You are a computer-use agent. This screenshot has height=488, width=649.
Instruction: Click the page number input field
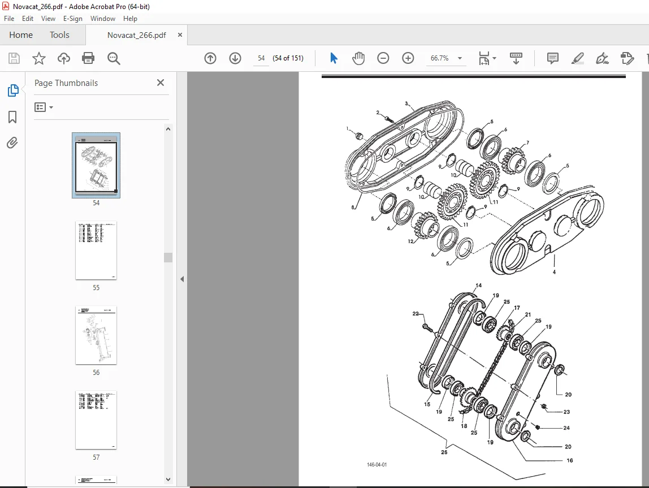[x=261, y=58]
